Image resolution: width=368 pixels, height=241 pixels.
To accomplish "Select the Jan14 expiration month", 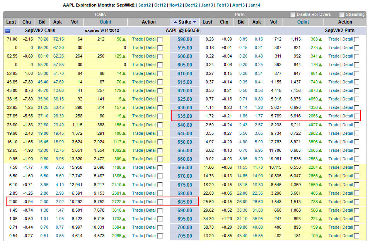I will (254, 5).
